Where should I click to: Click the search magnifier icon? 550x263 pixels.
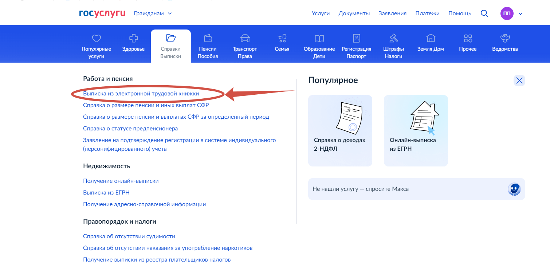[484, 13]
